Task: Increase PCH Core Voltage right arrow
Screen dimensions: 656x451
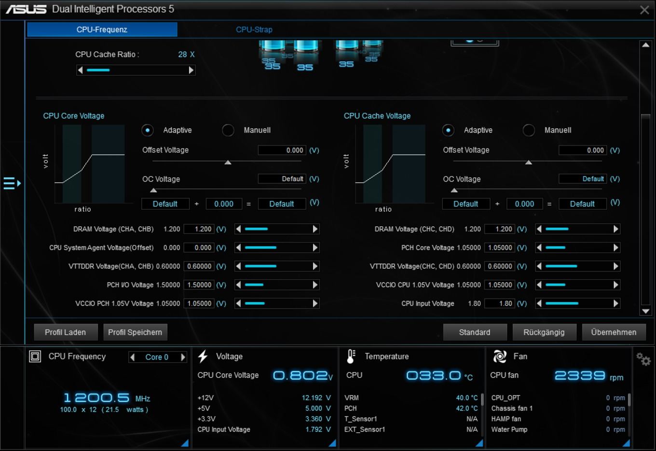Action: click(x=615, y=247)
